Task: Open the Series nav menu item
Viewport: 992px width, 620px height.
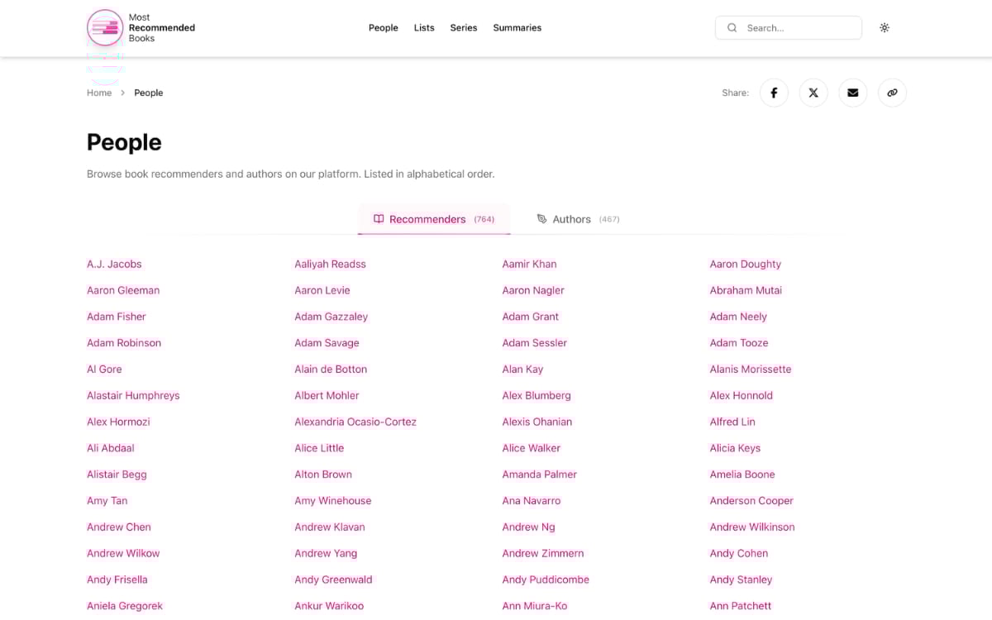Action: coord(464,27)
